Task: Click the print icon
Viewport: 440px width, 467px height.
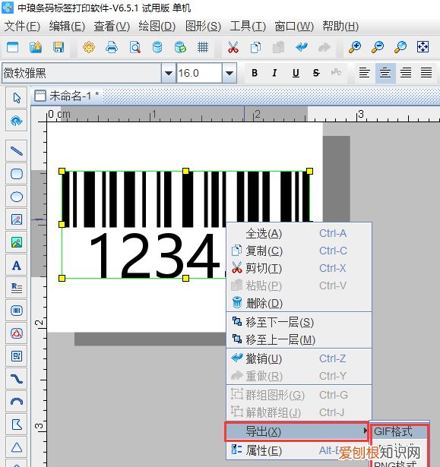Action: point(112,47)
